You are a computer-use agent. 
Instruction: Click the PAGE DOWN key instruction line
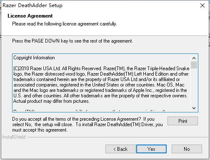(72, 41)
